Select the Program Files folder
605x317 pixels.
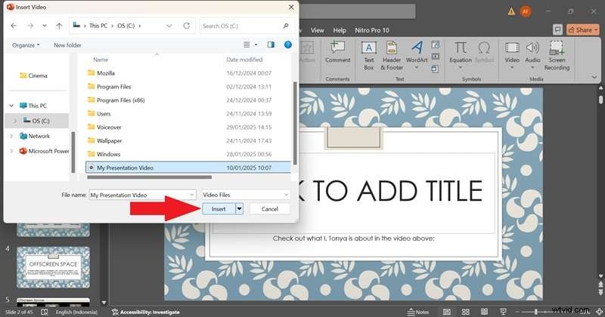[188, 87]
